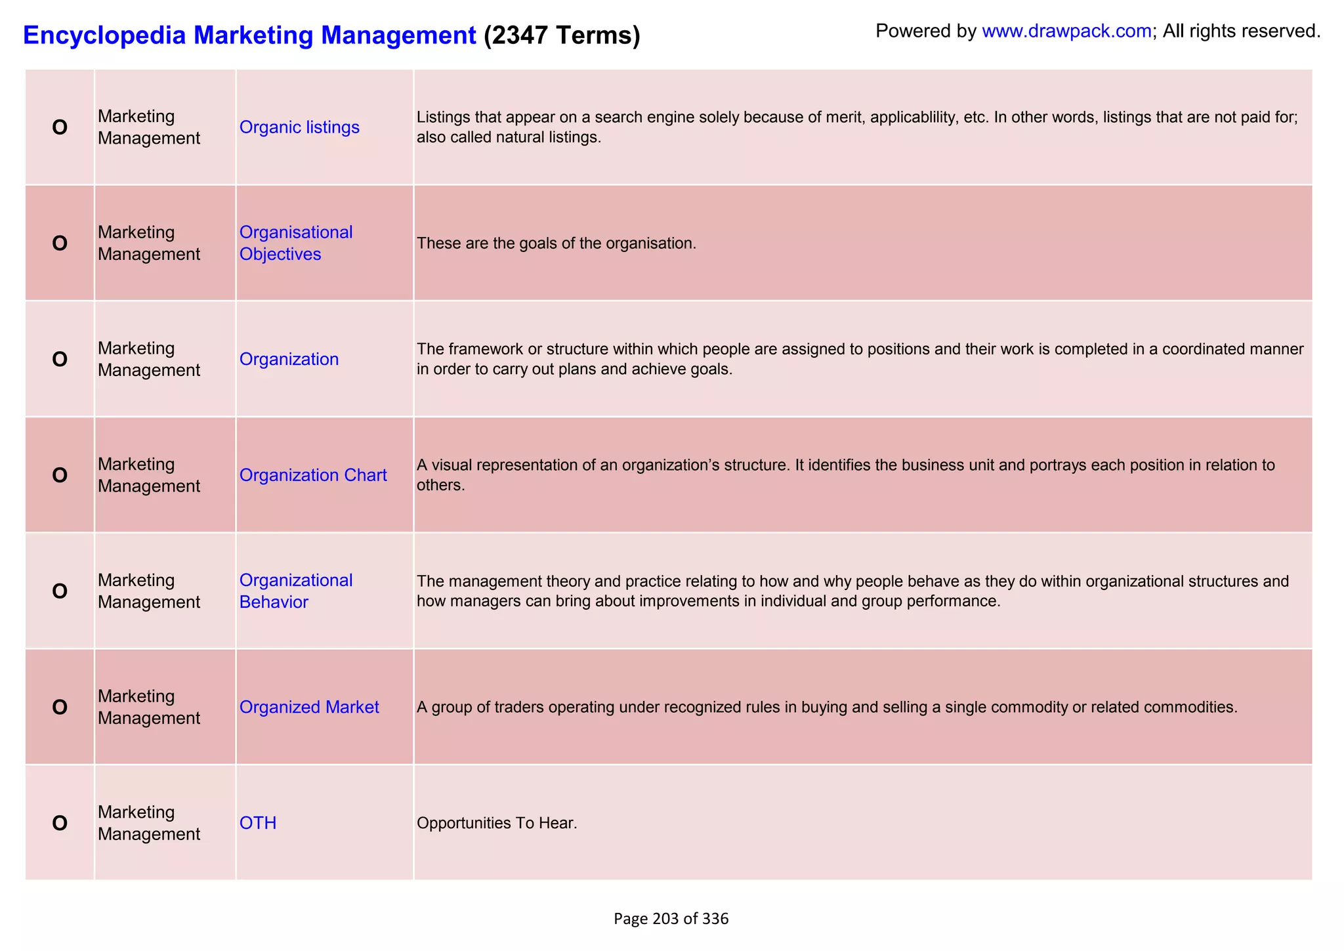Click the Page 203 of 336 footer

click(671, 919)
